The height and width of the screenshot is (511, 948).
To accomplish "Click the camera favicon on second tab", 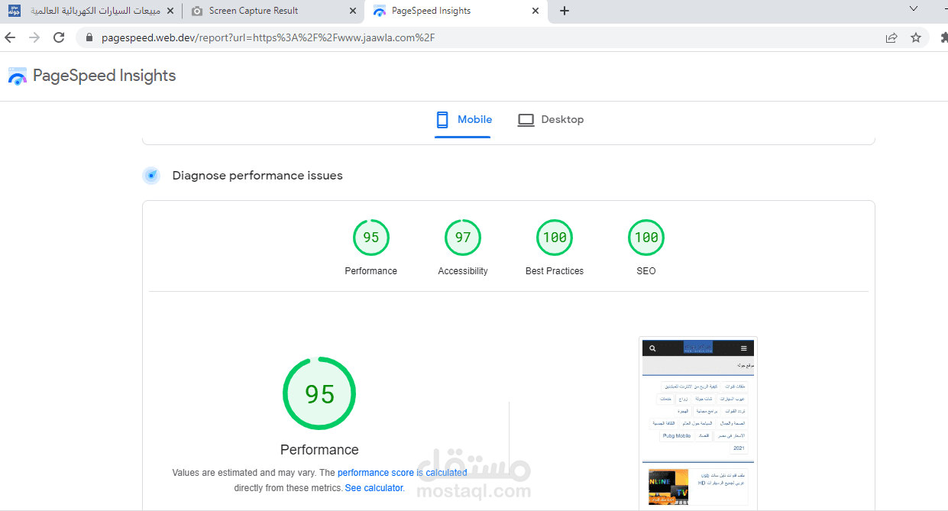I will [198, 11].
